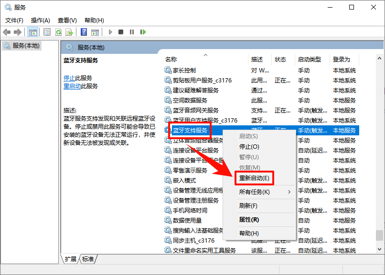This screenshot has width=385, height=275.
Task: Choose 重新启动(E) in the context menu
Action: (259, 178)
